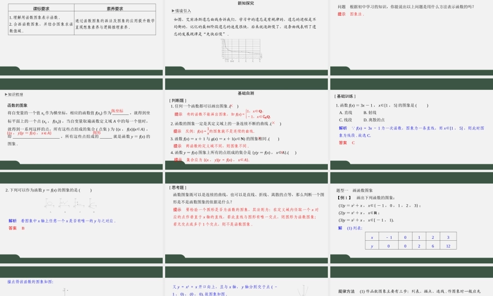Select the ✗ mark after question 2
The image size is (493, 296).
pos(273,123)
